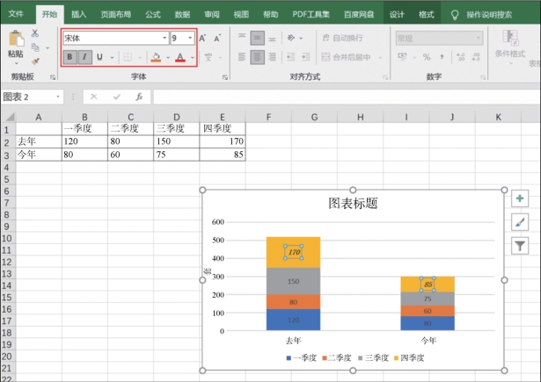Click the red font color icon
Image resolution: width=541 pixels, height=382 pixels.
point(180,57)
